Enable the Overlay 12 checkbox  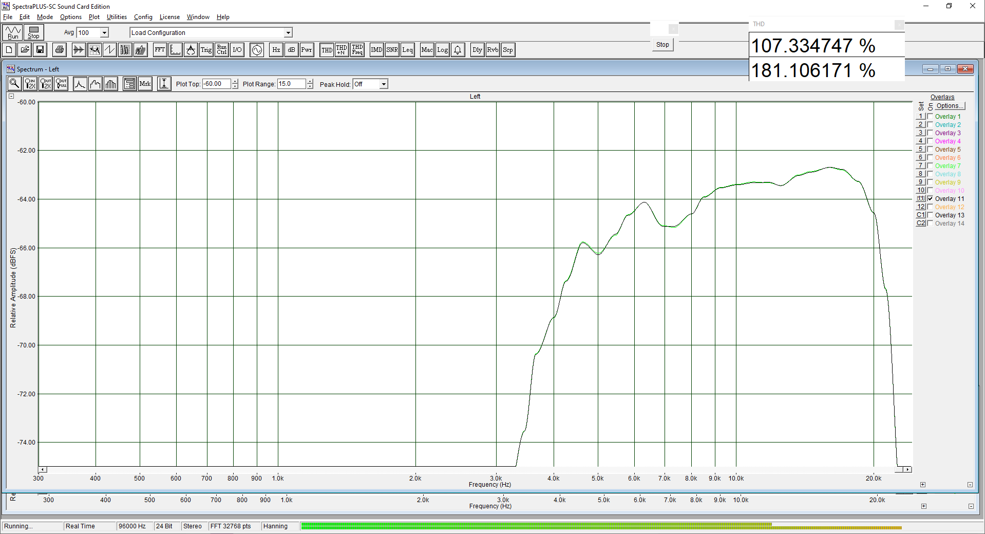[x=930, y=207]
